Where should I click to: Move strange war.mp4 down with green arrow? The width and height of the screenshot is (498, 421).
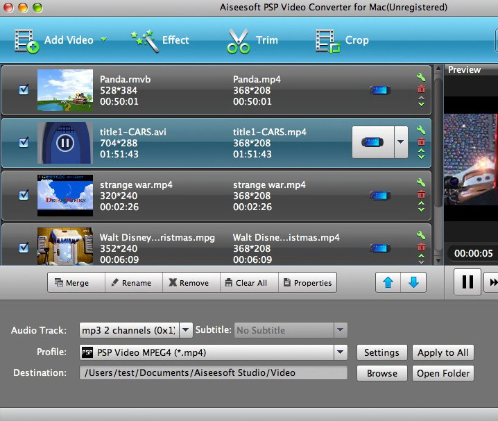[x=421, y=209]
